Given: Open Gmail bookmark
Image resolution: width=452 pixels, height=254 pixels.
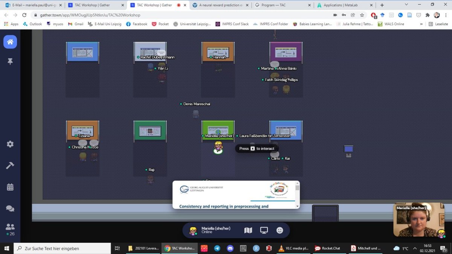Looking at the screenshot, I should pos(76,24).
